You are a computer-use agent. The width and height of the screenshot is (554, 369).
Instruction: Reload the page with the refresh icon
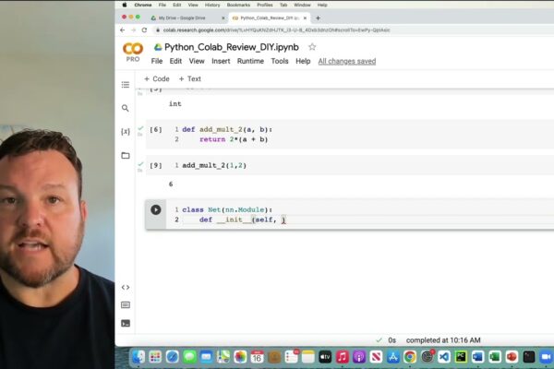point(144,30)
